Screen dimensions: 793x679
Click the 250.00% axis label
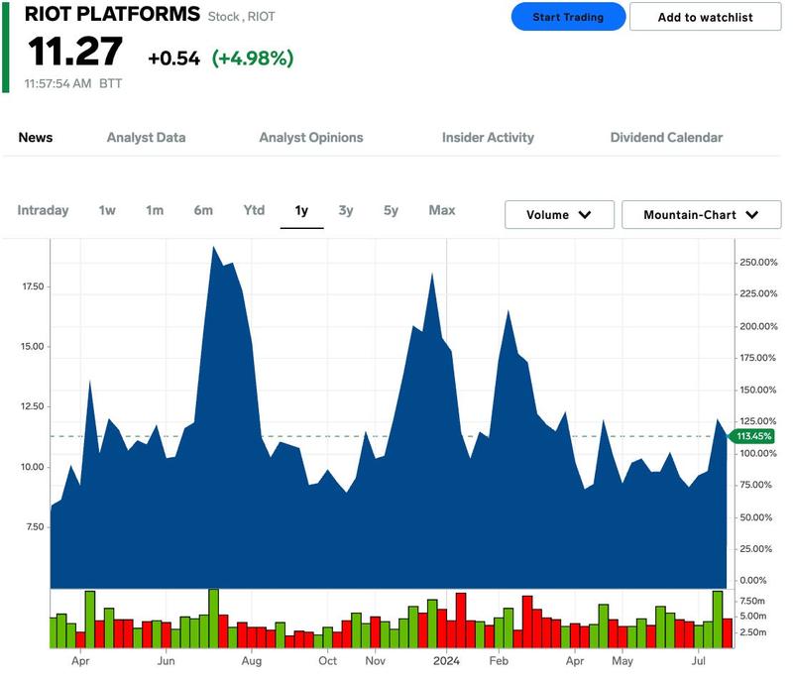[x=758, y=263]
